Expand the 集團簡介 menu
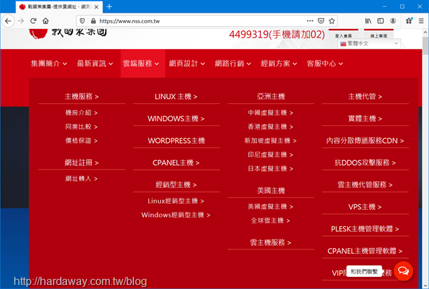The height and width of the screenshot is (289, 429). click(x=49, y=64)
